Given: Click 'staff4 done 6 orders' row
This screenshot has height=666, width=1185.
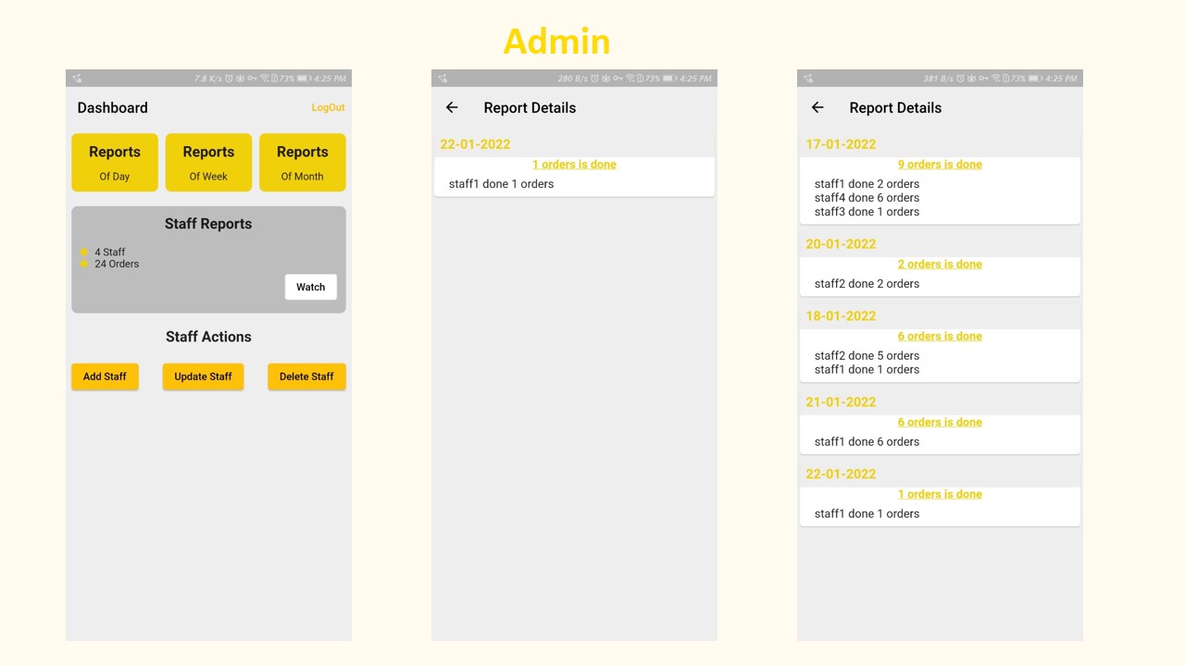Looking at the screenshot, I should [867, 198].
